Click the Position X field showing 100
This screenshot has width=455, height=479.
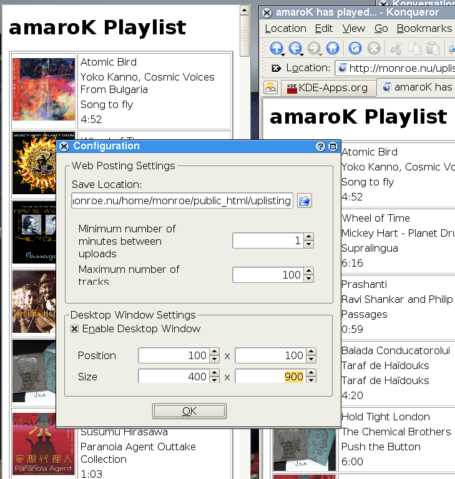coord(174,355)
